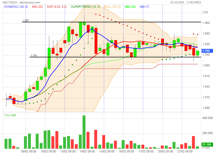Click the 1.750 price axis value
The height and width of the screenshot is (154, 213).
(206, 55)
